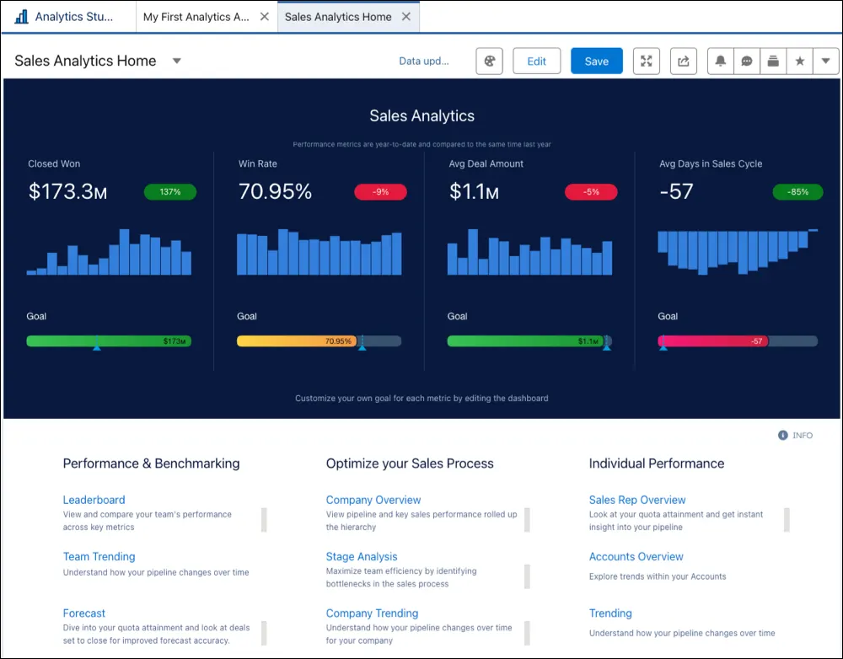Click the Individual Performance heading
The image size is (843, 659).
tap(657, 463)
